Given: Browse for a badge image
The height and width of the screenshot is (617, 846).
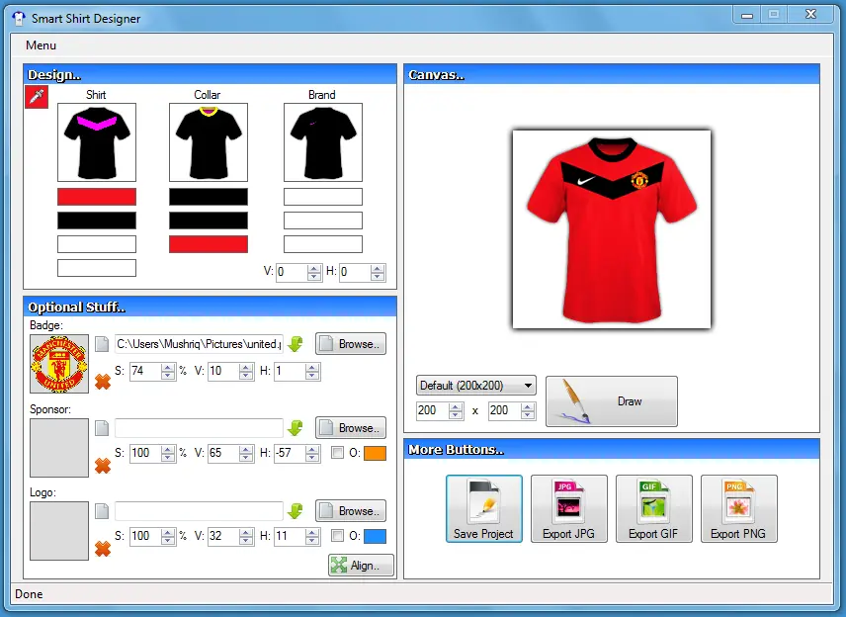Looking at the screenshot, I should [351, 344].
